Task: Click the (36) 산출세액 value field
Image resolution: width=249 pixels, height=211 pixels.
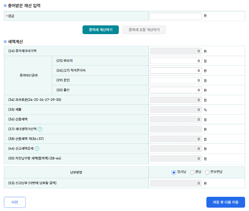Action: tap(176, 119)
